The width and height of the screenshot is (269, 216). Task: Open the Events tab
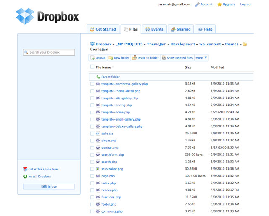tap(154, 29)
